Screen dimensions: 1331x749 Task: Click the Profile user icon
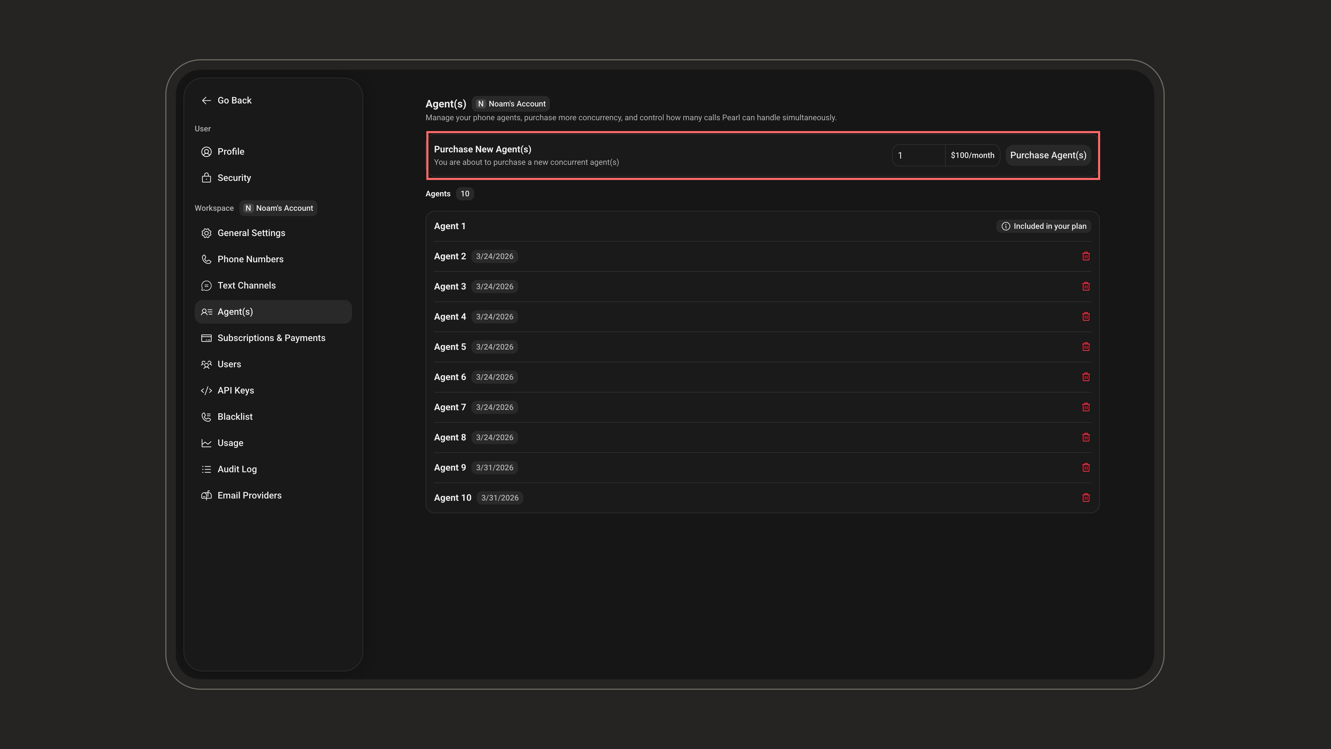tap(206, 151)
